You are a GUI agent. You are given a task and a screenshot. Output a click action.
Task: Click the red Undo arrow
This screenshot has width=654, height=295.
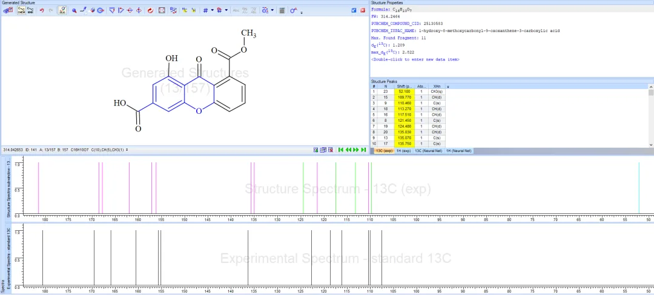pyautogui.click(x=42, y=10)
